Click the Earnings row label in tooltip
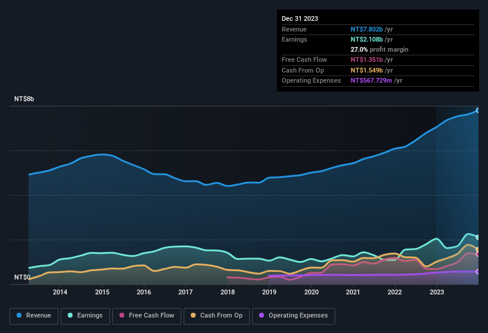Viewport: 488px width, 333px height. coord(294,39)
